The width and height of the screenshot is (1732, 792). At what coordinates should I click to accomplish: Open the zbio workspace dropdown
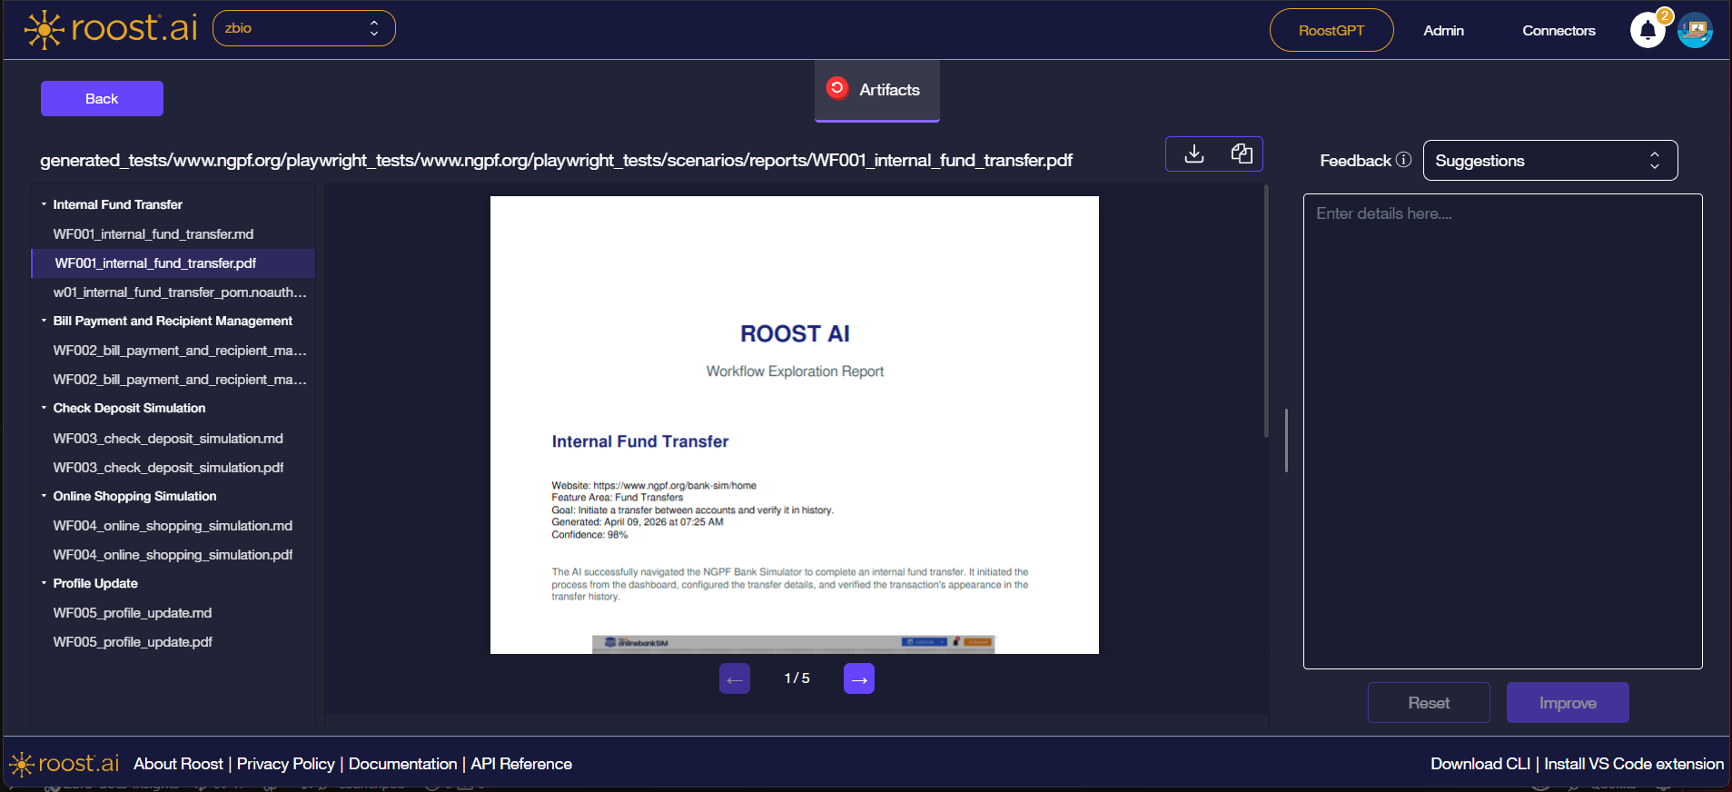coord(304,28)
